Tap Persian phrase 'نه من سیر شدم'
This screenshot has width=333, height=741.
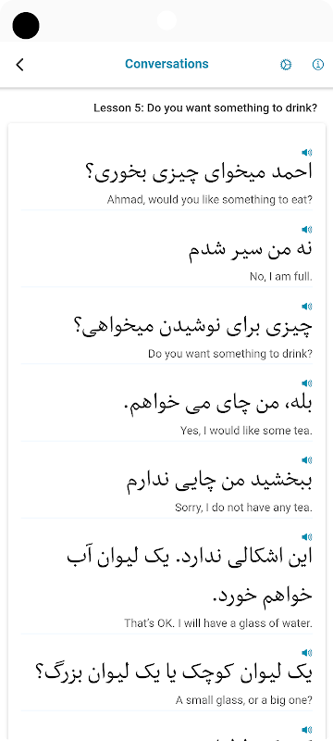click(x=251, y=250)
